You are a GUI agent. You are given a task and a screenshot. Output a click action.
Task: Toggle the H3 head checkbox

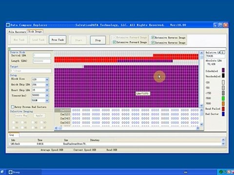point(41,122)
